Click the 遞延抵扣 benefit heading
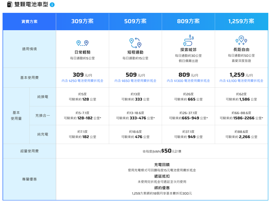The width and height of the screenshot is (271, 202). [x=162, y=176]
